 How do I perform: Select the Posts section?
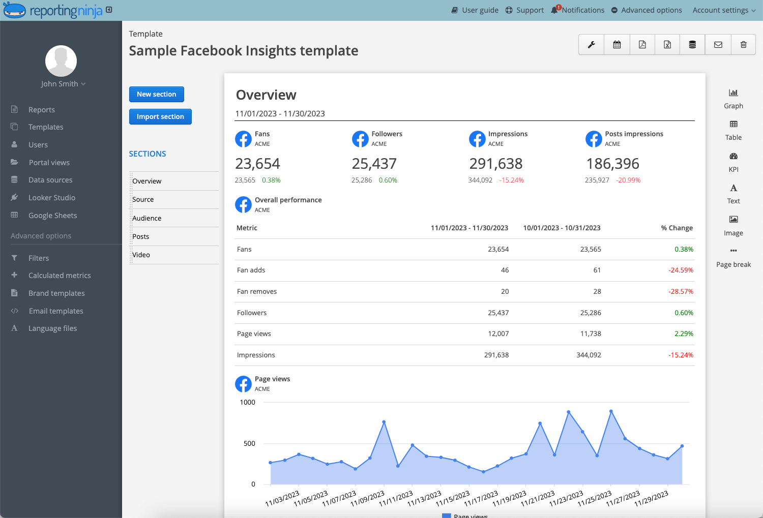[140, 236]
